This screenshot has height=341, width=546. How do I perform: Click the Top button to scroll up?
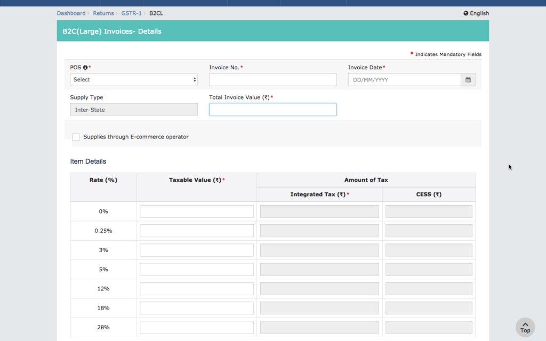click(525, 327)
